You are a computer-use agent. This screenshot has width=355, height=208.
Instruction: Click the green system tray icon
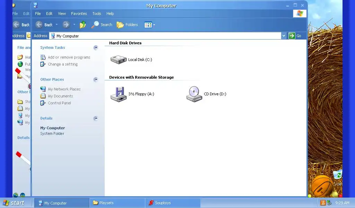tap(329, 203)
